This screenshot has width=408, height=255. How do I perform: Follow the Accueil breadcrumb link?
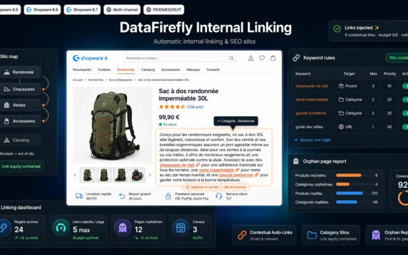(x=78, y=80)
